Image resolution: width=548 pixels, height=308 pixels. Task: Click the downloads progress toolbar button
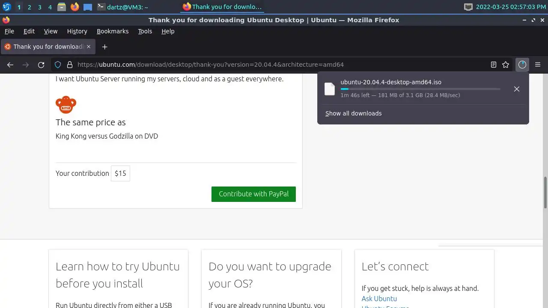(x=522, y=65)
